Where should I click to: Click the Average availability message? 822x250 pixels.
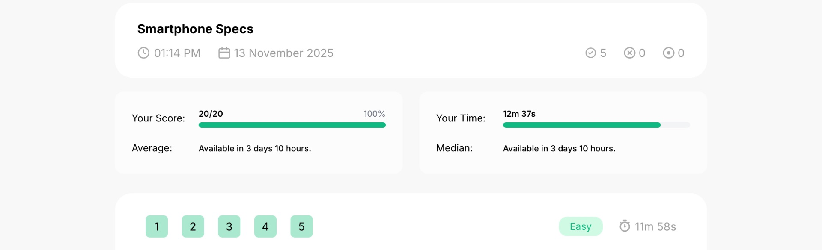pos(255,148)
